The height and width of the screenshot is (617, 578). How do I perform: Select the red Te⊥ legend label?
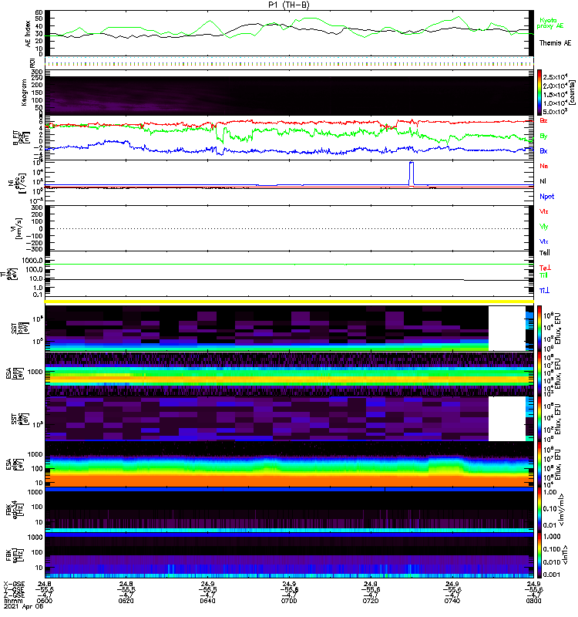pos(545,268)
